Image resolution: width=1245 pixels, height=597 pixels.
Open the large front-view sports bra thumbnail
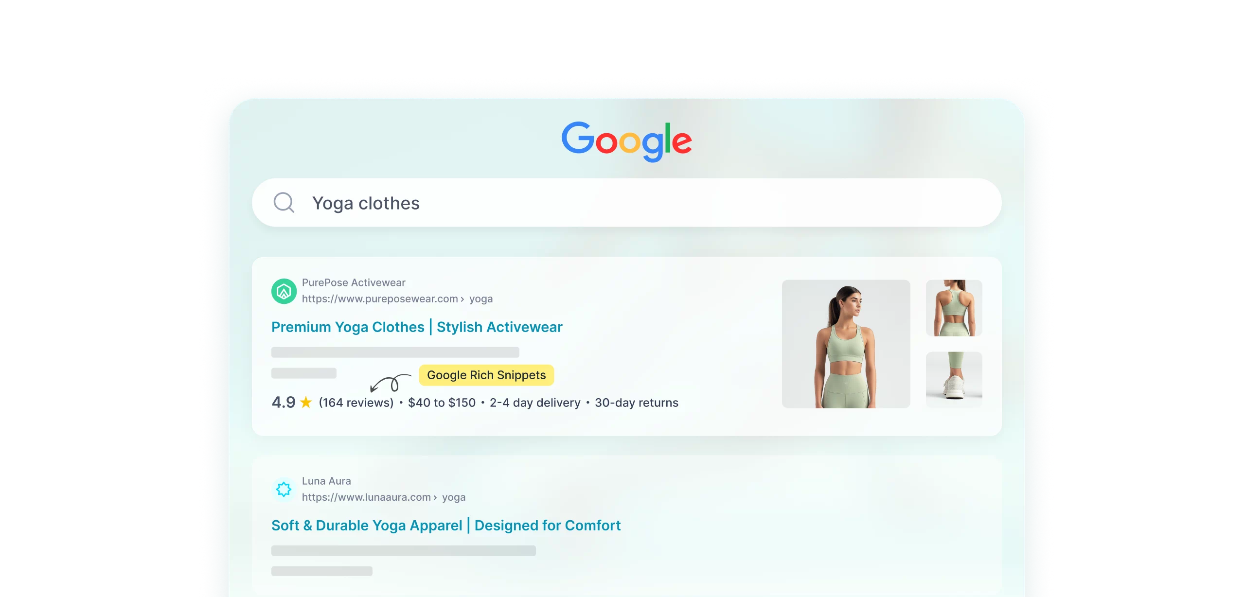point(846,344)
